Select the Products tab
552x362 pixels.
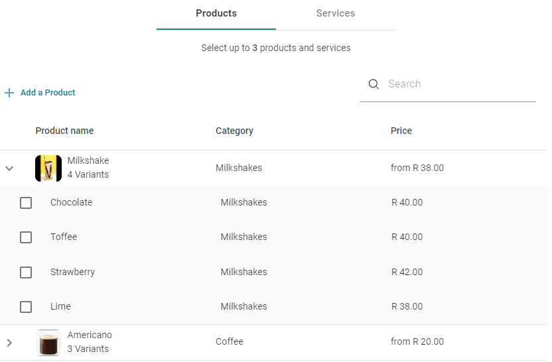coord(216,14)
